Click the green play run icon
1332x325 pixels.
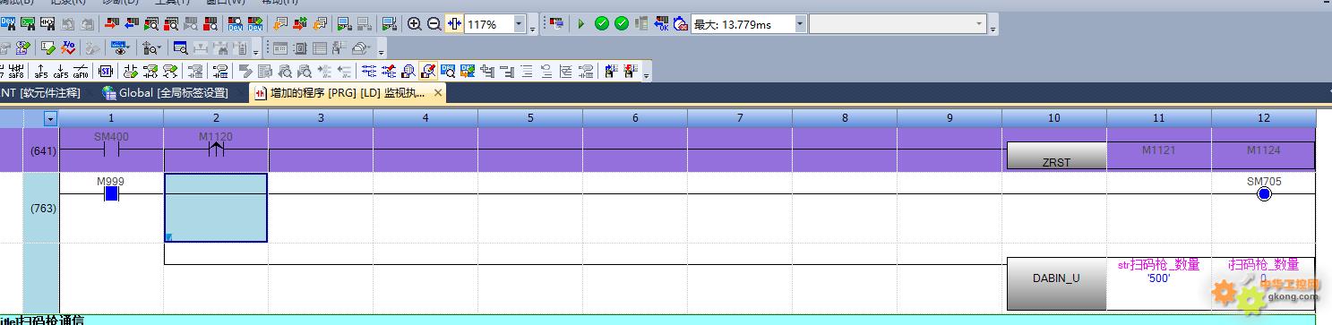click(x=580, y=24)
